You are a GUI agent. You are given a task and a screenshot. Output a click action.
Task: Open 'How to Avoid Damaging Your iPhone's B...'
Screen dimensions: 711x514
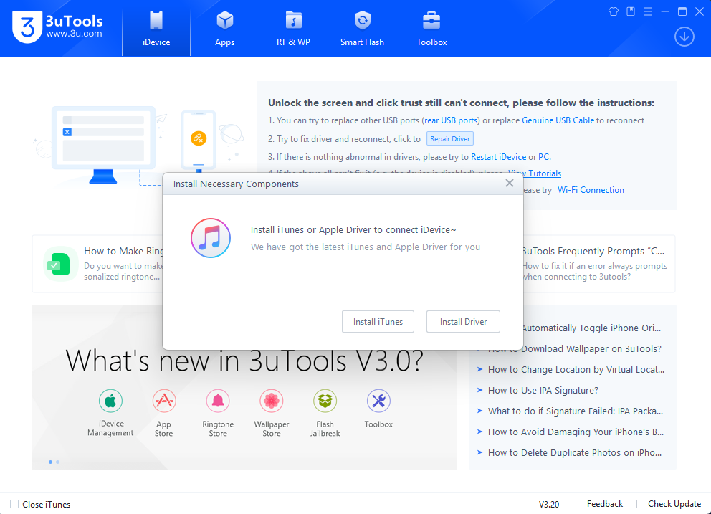click(576, 432)
